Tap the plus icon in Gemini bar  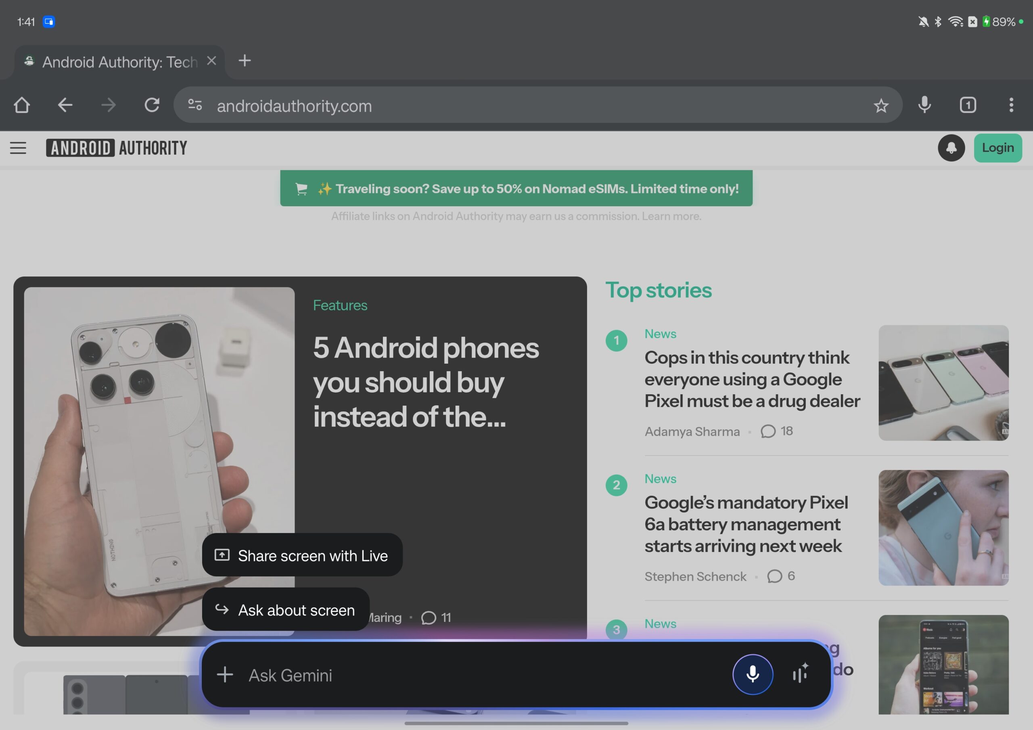[x=225, y=675]
